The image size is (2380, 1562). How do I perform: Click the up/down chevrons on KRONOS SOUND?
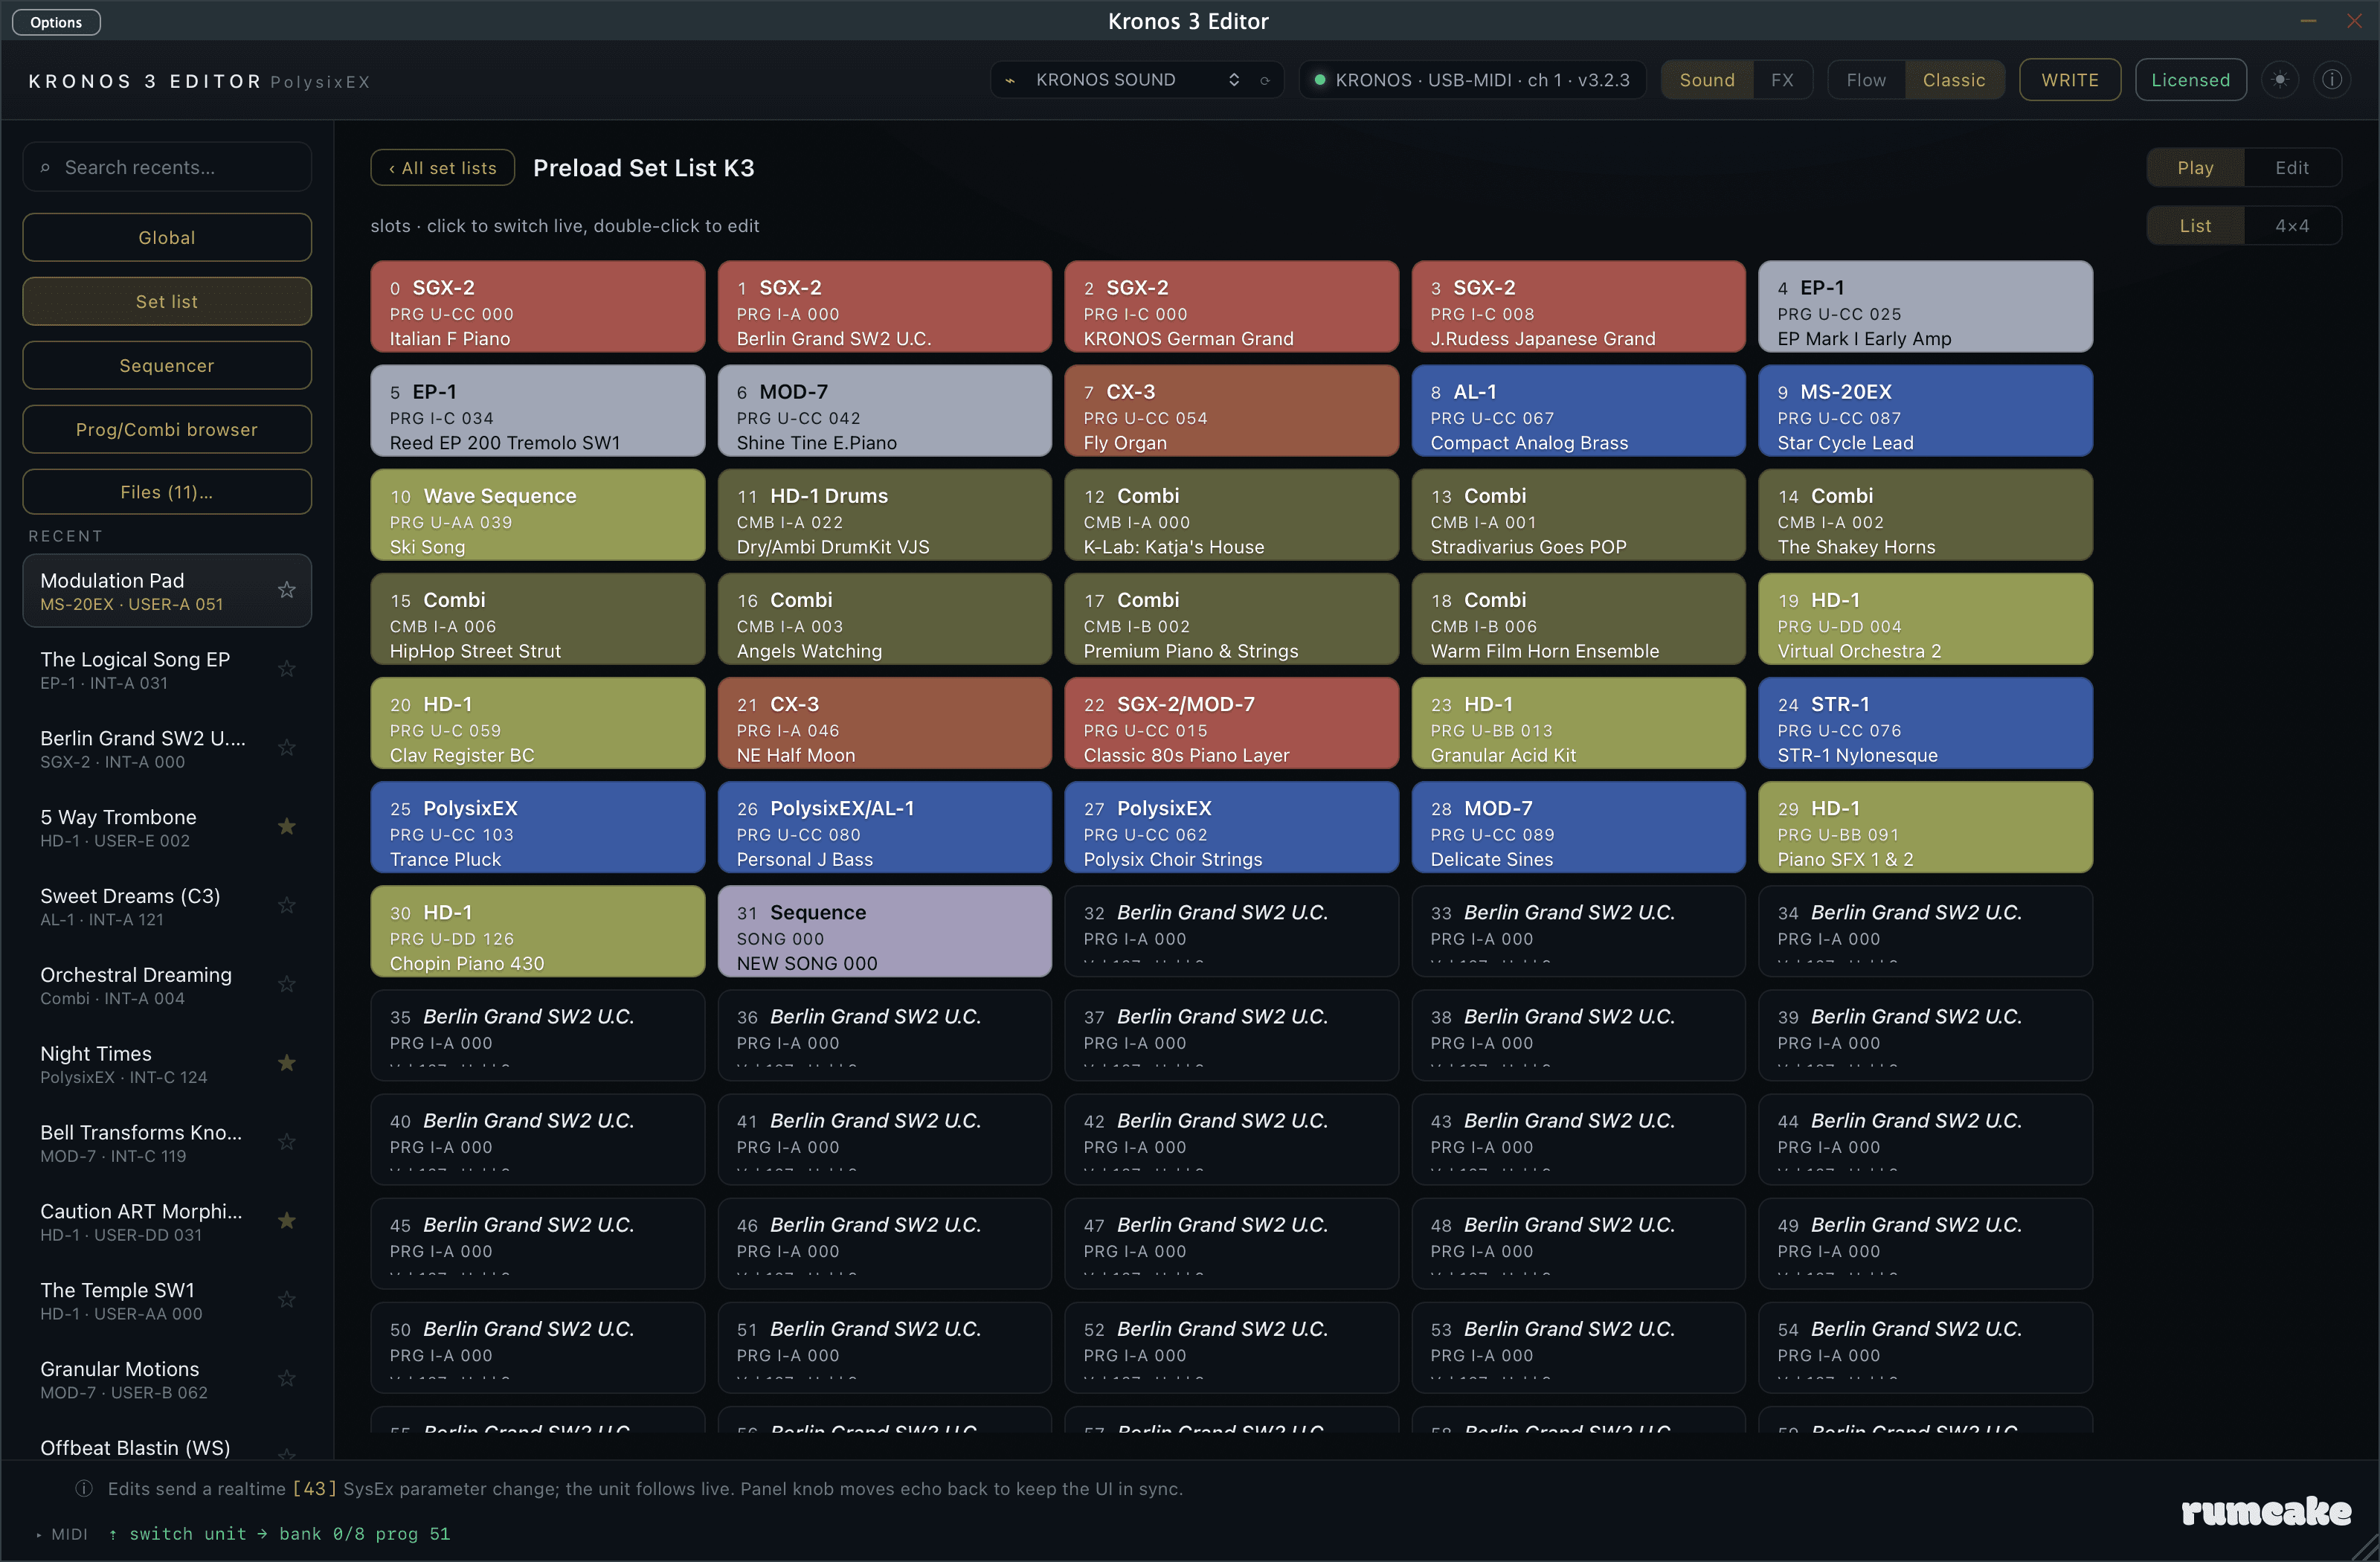pos(1234,80)
